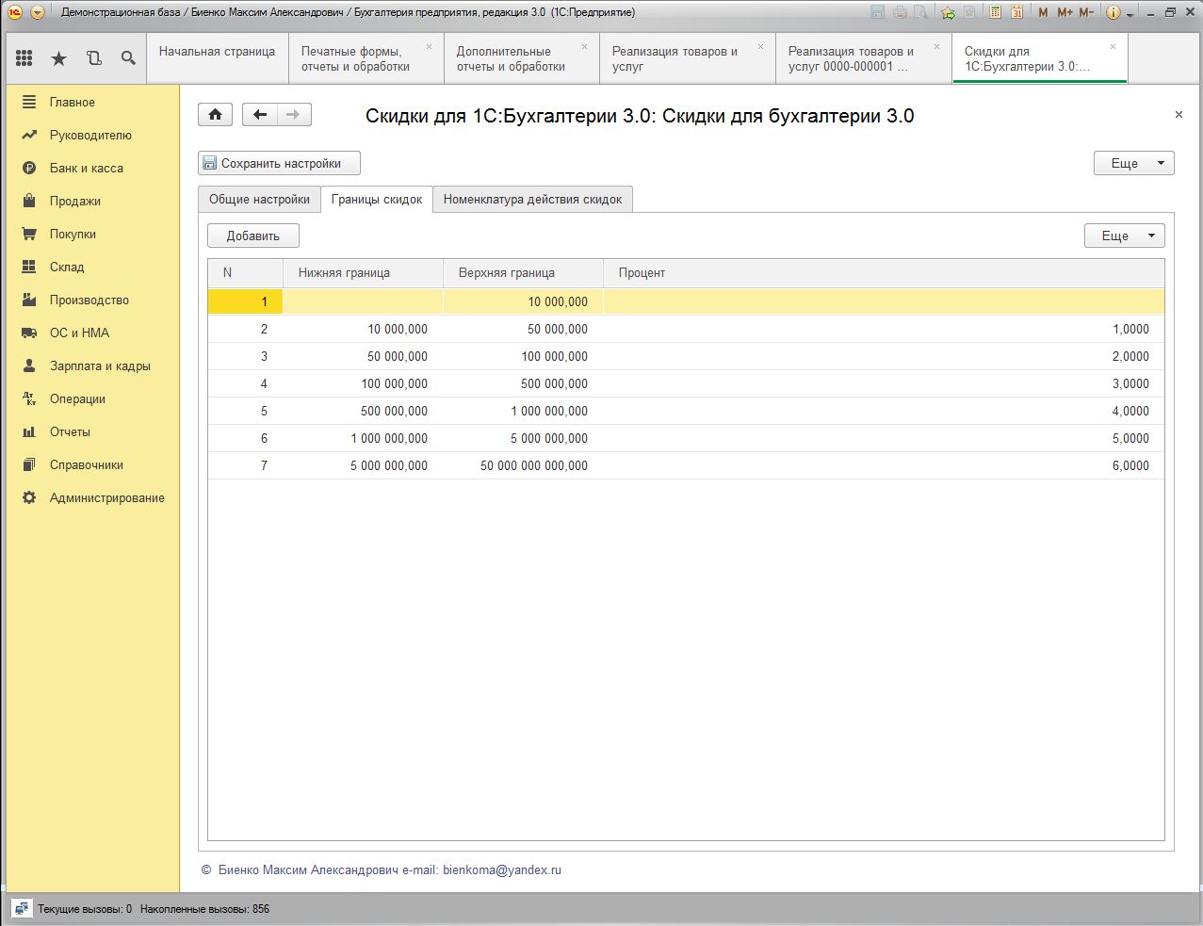The image size is (1203, 926).
Task: Click the Добавить button
Action: [252, 236]
